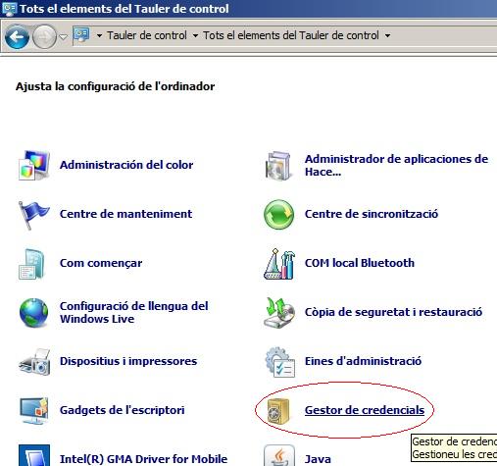Click the window title bar icon
Viewport: 497px width, 466px height.
9,9
